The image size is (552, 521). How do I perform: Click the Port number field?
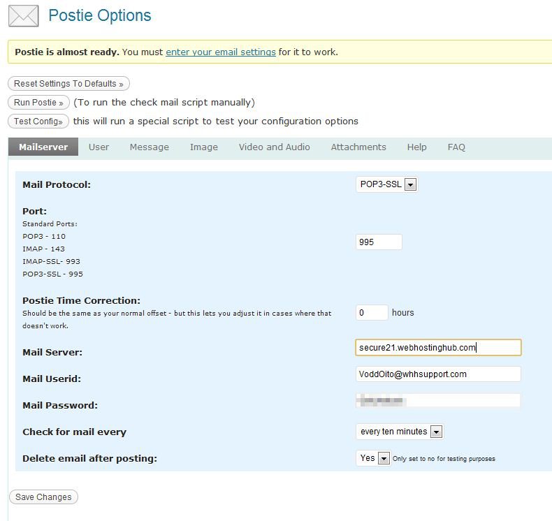[x=379, y=242]
